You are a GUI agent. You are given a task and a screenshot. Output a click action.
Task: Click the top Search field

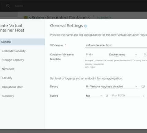[x=19, y=6]
